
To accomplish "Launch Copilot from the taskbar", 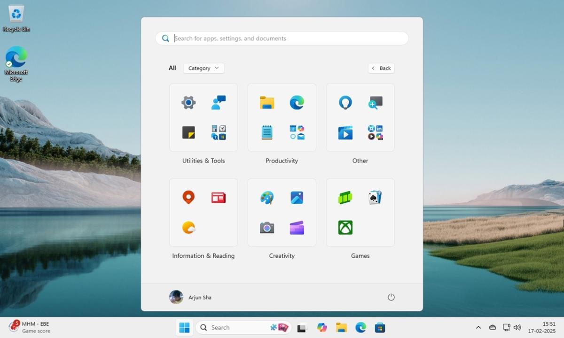I will (x=322, y=327).
